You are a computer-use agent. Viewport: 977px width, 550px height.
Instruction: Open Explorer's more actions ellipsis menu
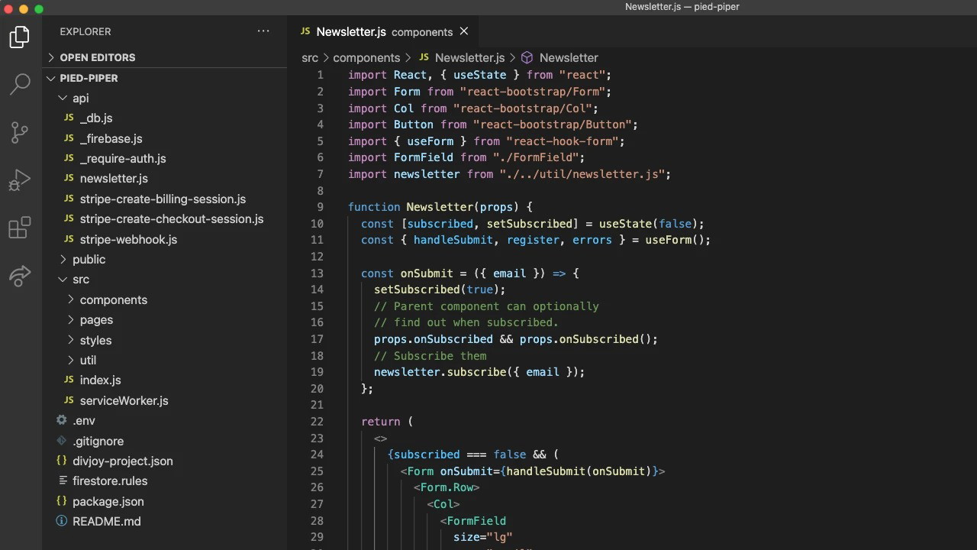click(x=263, y=31)
